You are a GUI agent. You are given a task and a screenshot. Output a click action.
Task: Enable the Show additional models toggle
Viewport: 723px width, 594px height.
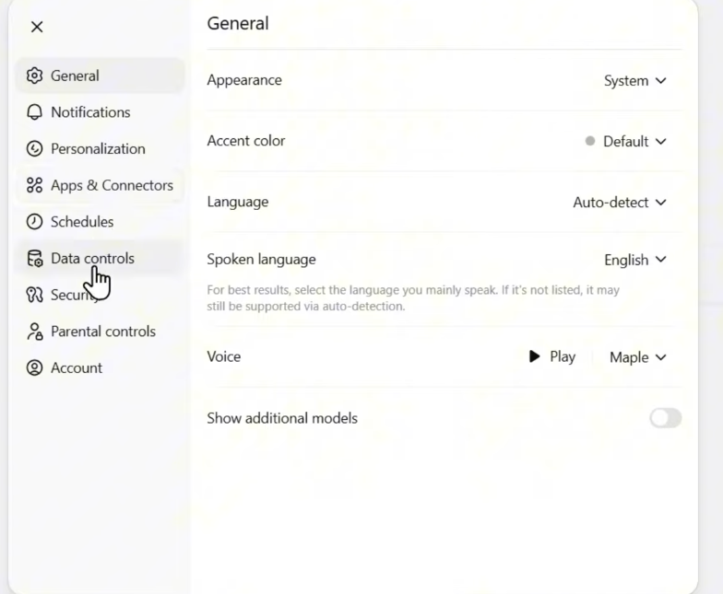point(665,418)
